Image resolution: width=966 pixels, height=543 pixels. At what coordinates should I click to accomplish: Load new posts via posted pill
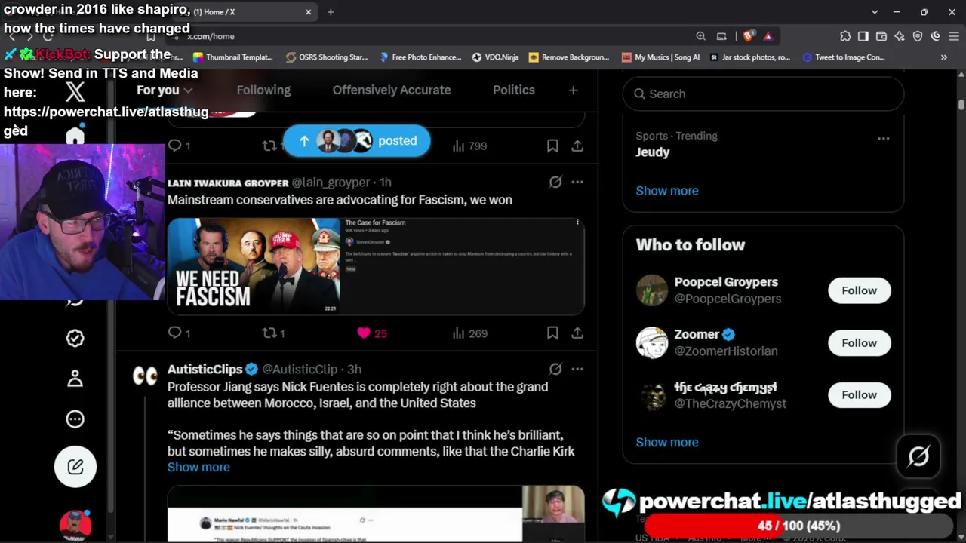[x=356, y=141]
